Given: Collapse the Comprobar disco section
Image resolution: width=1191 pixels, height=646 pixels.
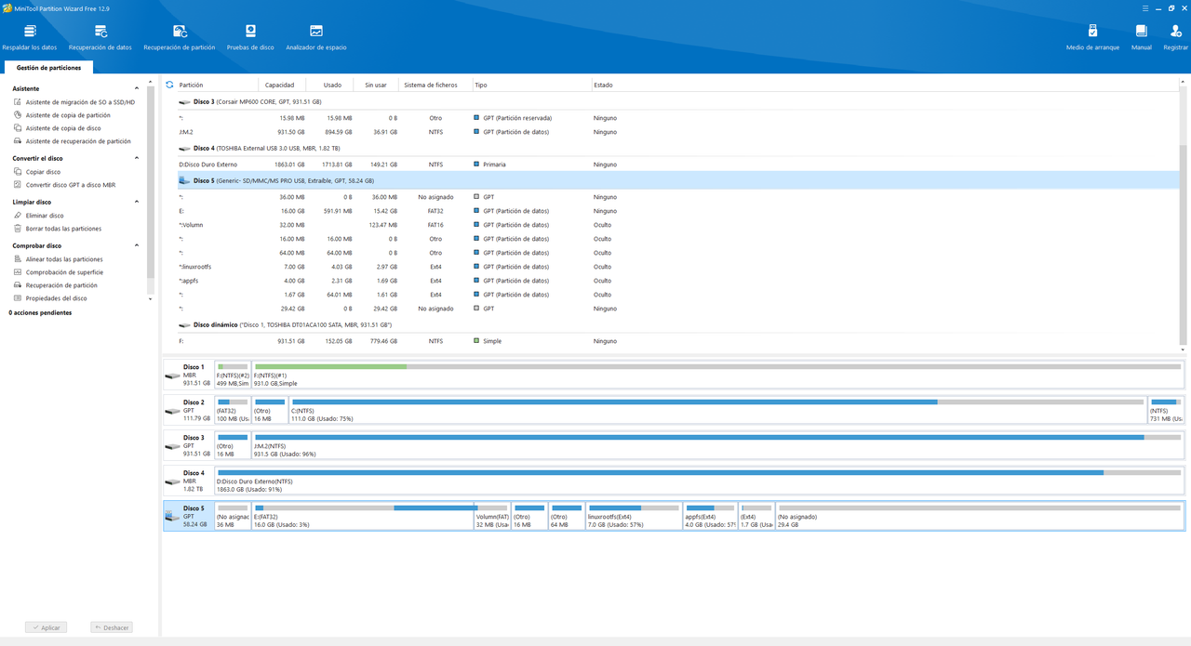Looking at the screenshot, I should (138, 245).
